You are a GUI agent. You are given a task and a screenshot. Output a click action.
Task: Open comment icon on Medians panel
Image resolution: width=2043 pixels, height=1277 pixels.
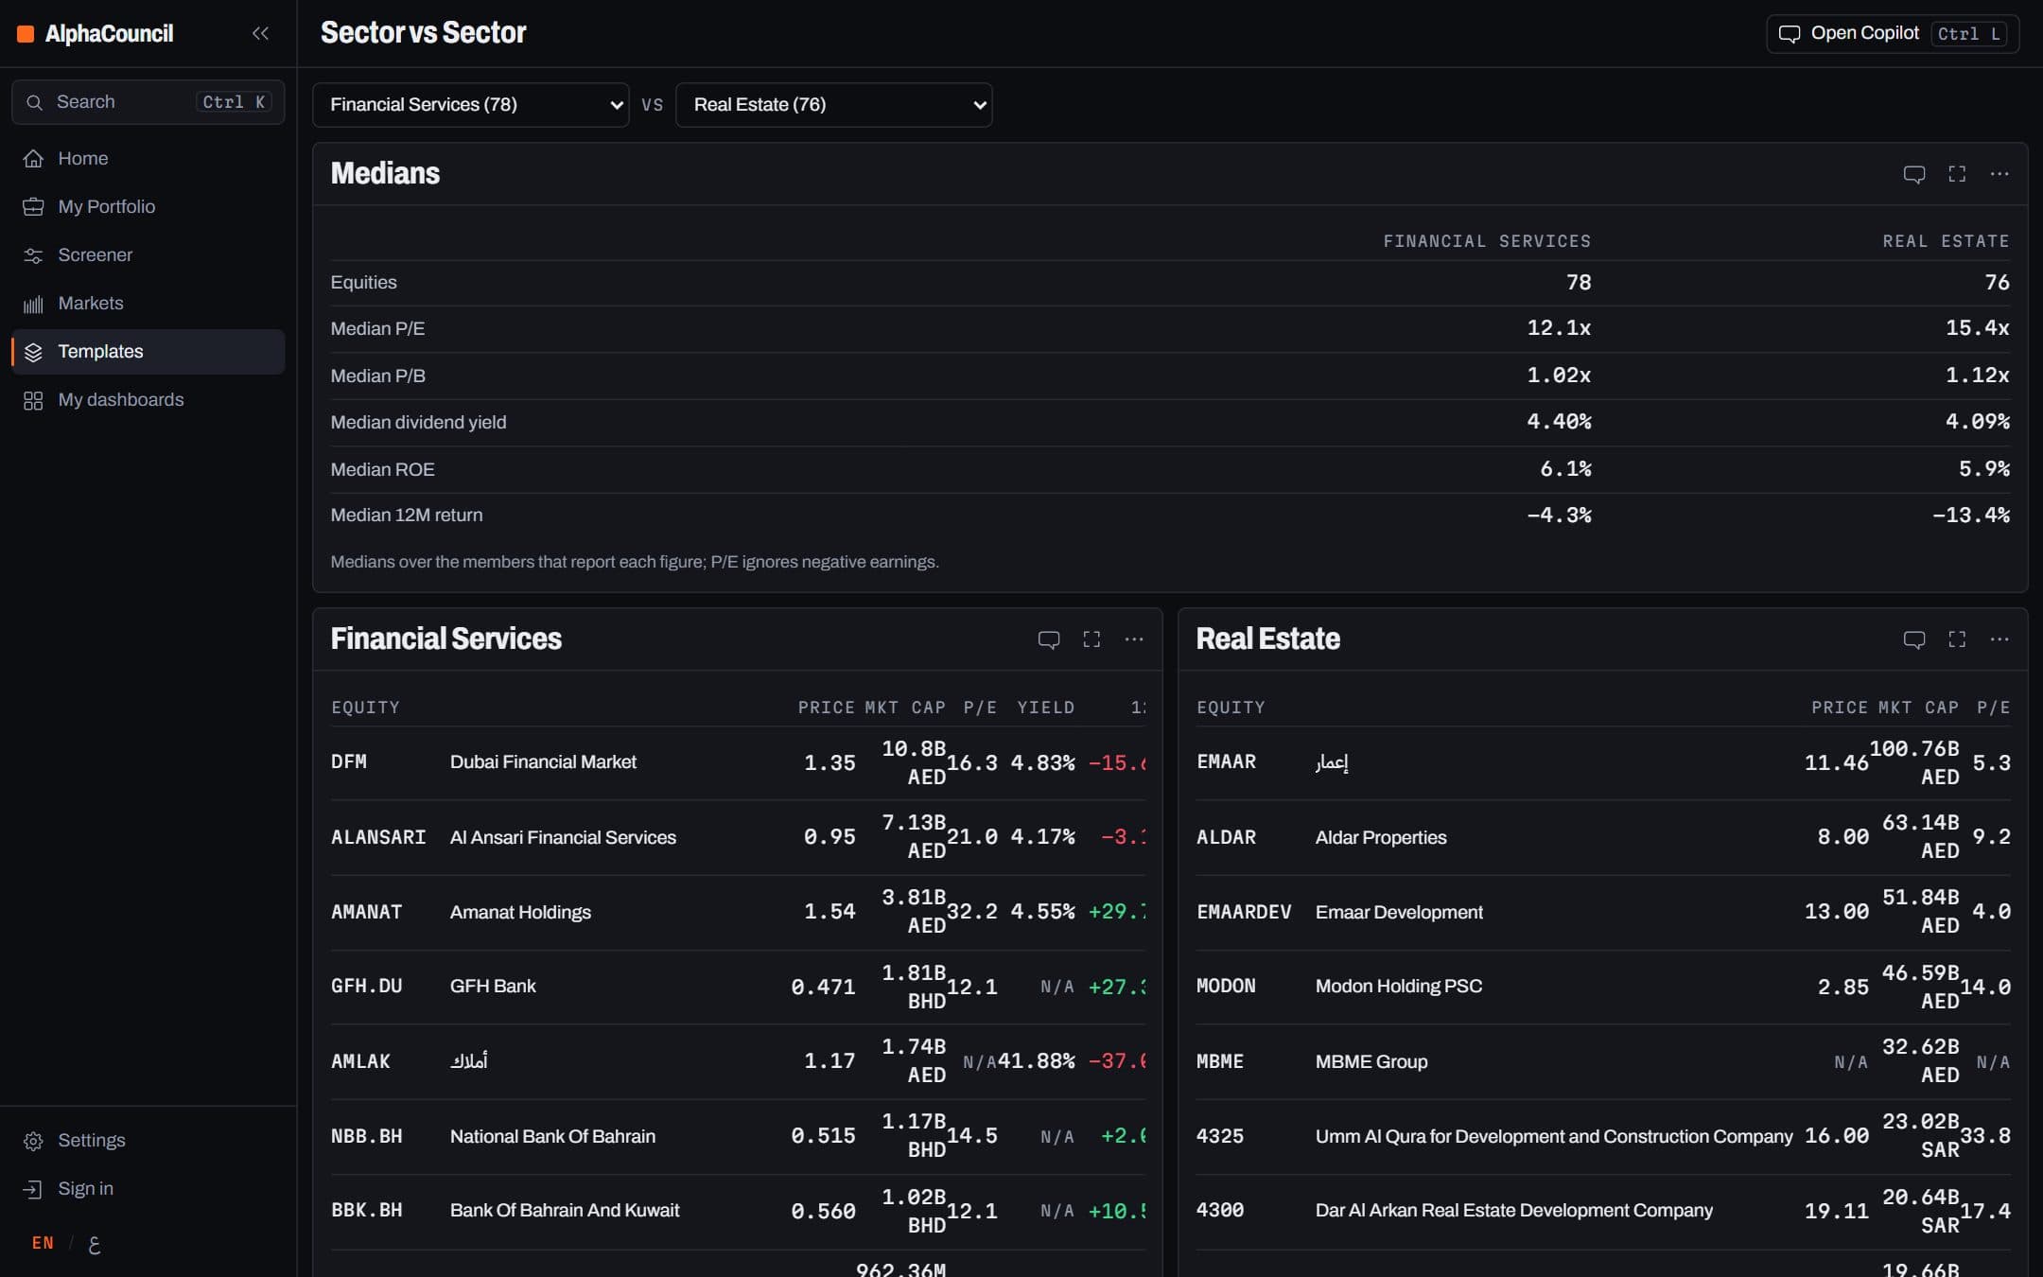click(x=1913, y=174)
